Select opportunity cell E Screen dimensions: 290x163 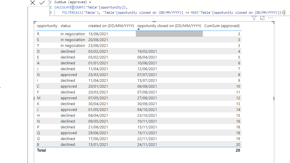[x=38, y=57]
